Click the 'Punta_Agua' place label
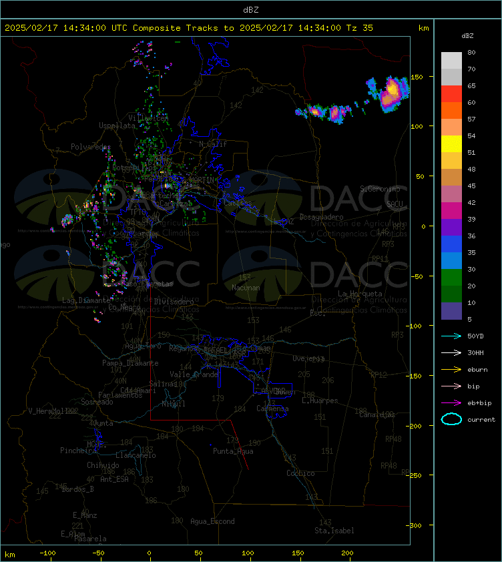This screenshot has width=502, height=562. 233,451
